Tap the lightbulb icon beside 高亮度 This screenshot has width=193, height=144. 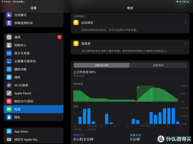tap(76, 43)
